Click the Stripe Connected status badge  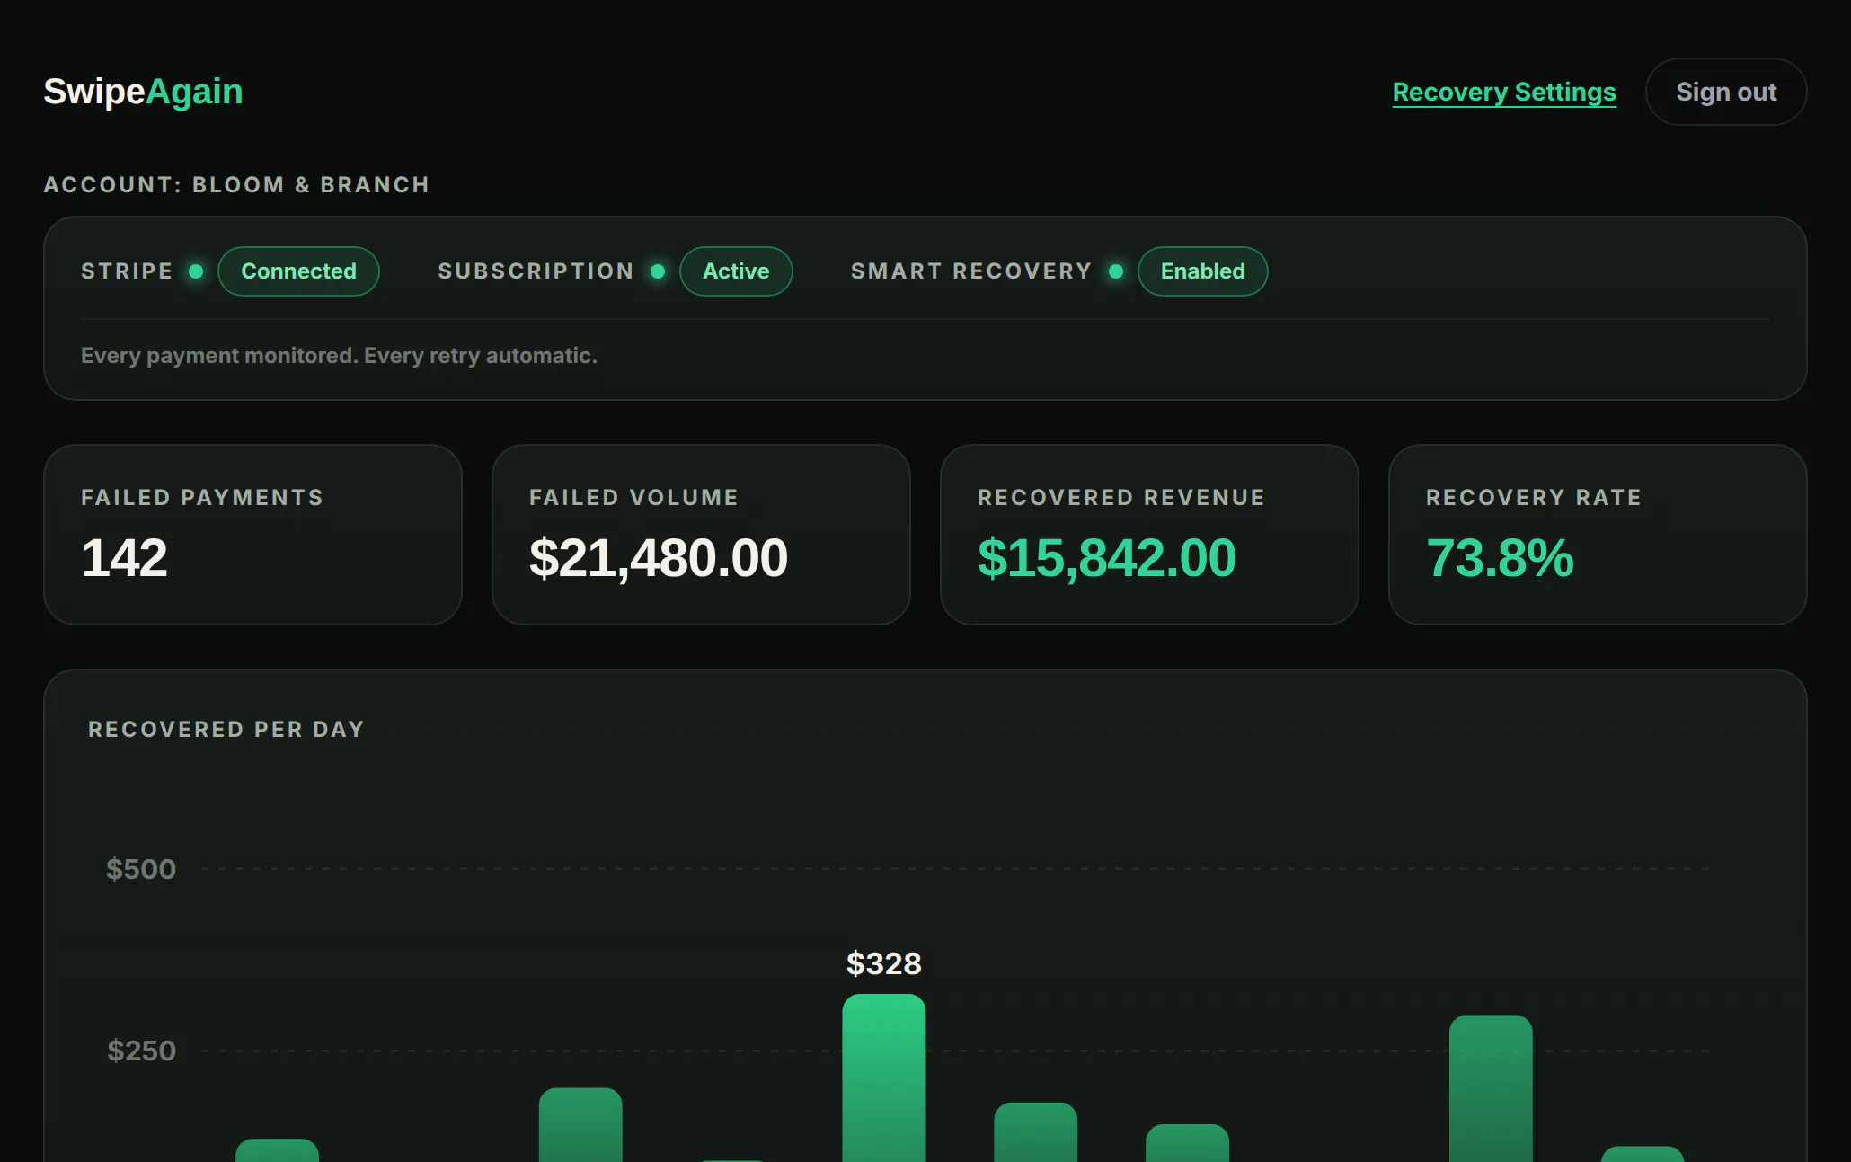298,271
